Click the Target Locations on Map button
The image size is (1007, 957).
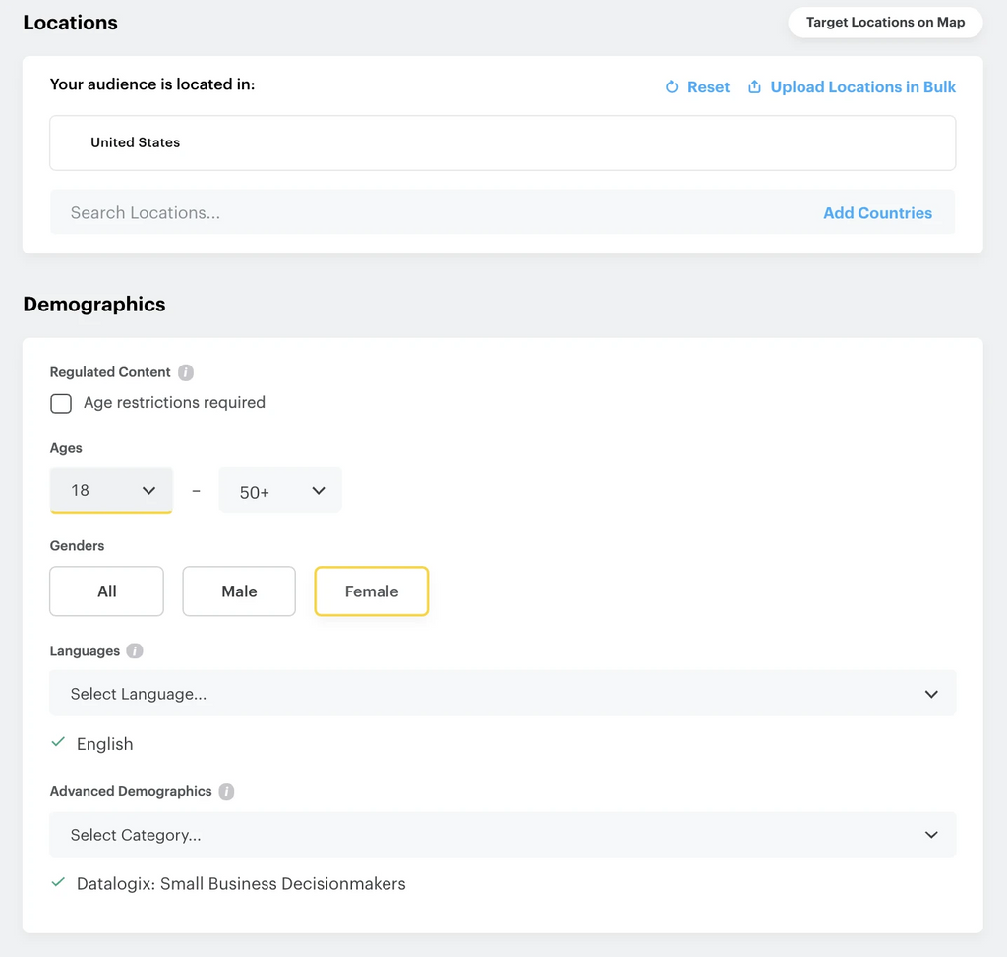tap(885, 23)
